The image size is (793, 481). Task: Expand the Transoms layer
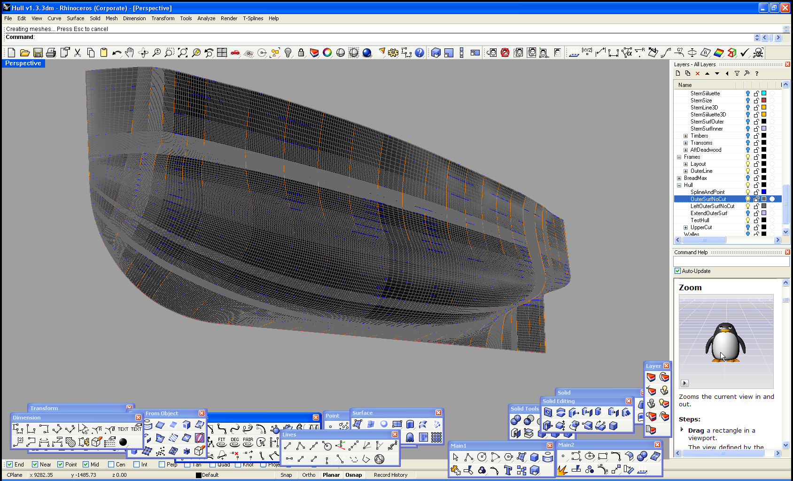point(685,143)
